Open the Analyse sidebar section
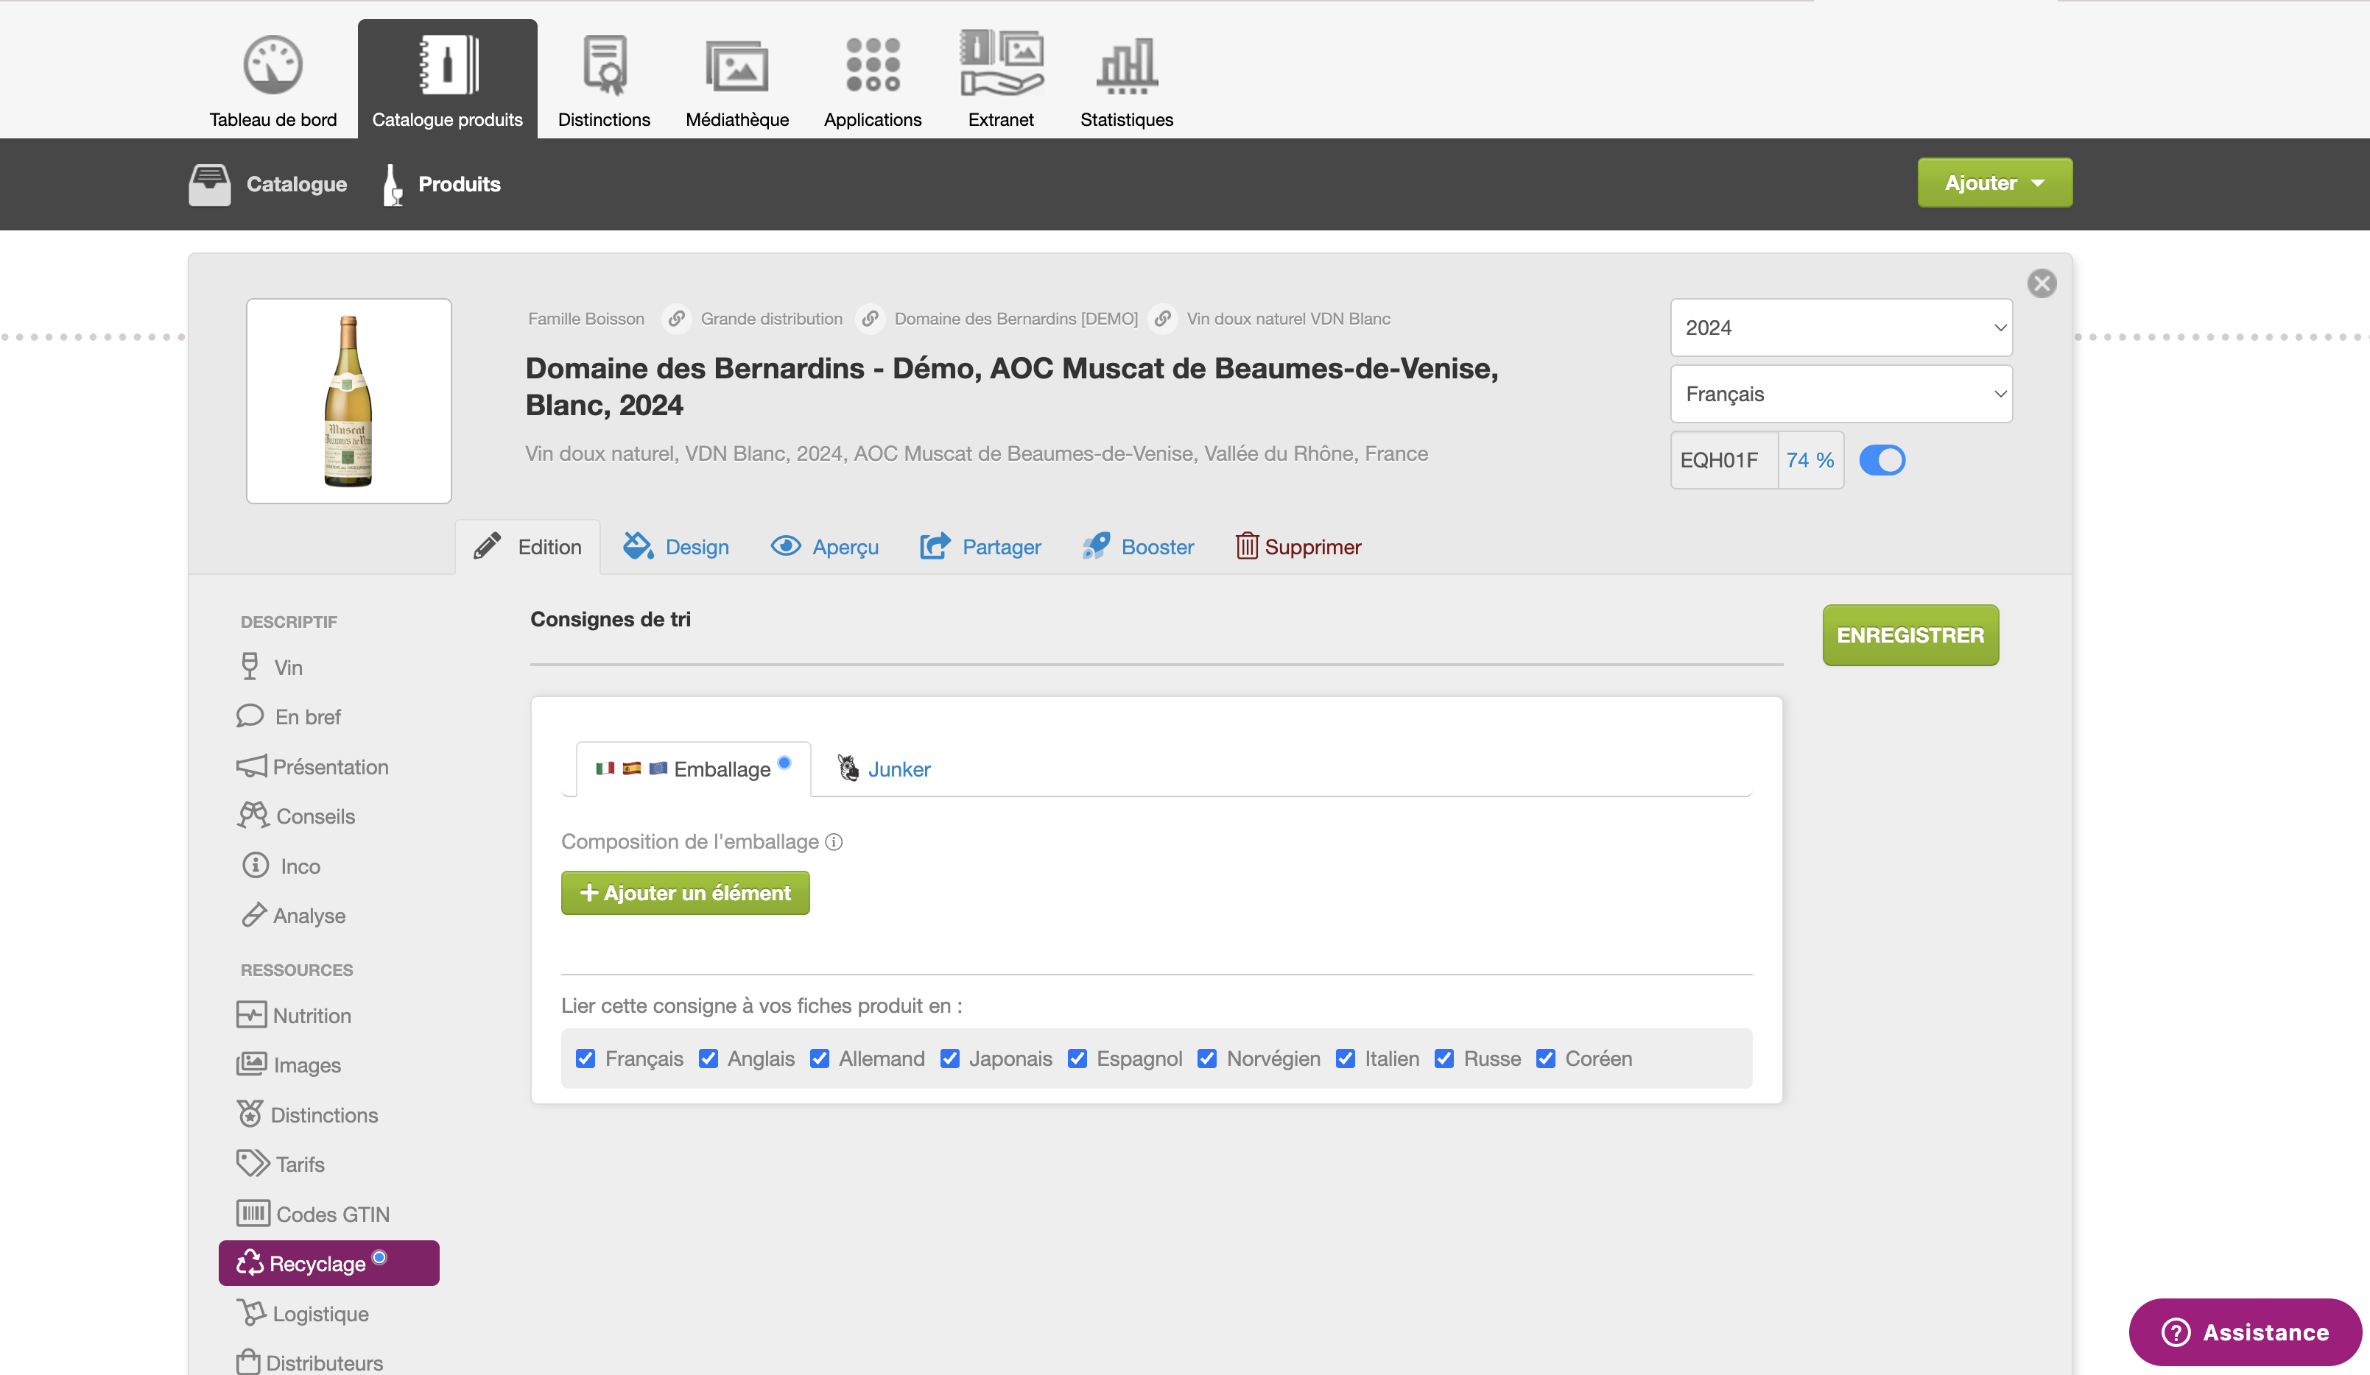 (x=292, y=916)
